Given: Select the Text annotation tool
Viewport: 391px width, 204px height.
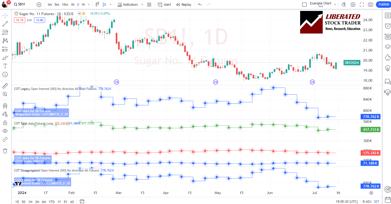Looking at the screenshot, I should [5, 66].
